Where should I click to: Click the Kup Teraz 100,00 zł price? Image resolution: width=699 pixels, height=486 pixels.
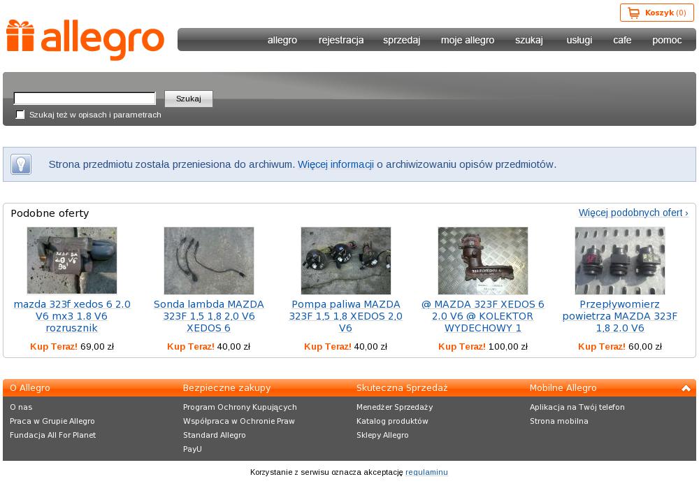coord(483,346)
